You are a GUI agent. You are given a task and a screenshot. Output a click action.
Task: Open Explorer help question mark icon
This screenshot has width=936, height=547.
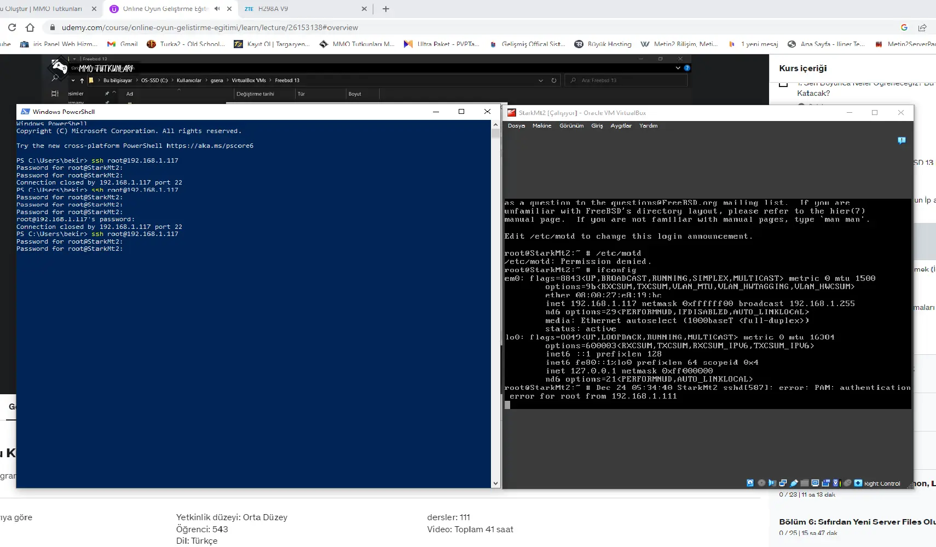point(687,68)
